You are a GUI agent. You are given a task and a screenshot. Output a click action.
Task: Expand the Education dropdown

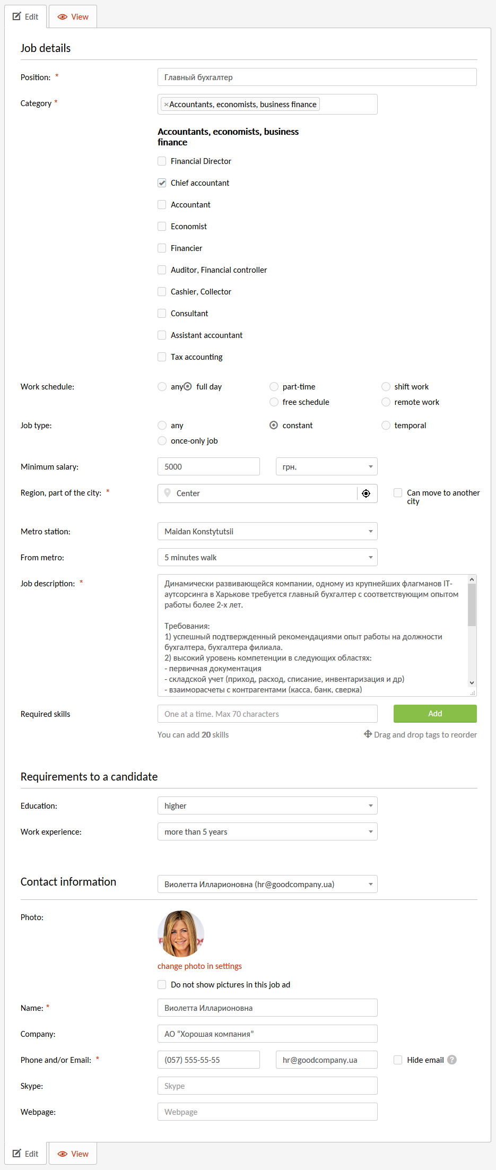267,805
